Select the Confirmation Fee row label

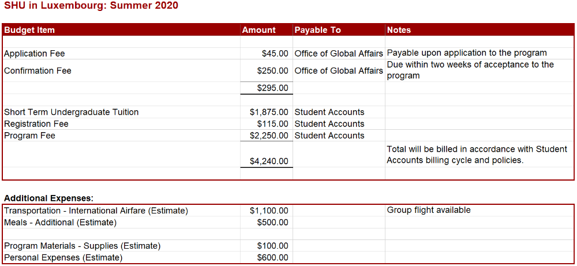(x=121, y=70)
